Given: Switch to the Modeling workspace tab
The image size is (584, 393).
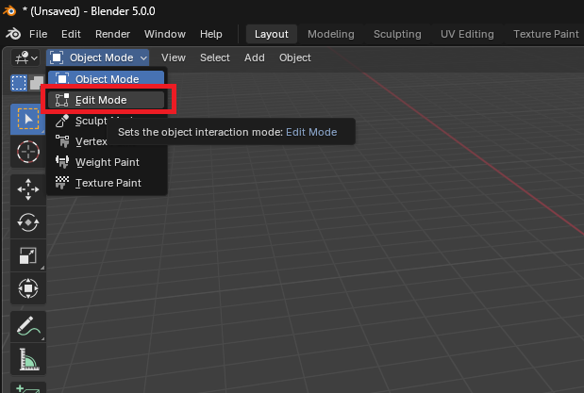Looking at the screenshot, I should tap(331, 34).
